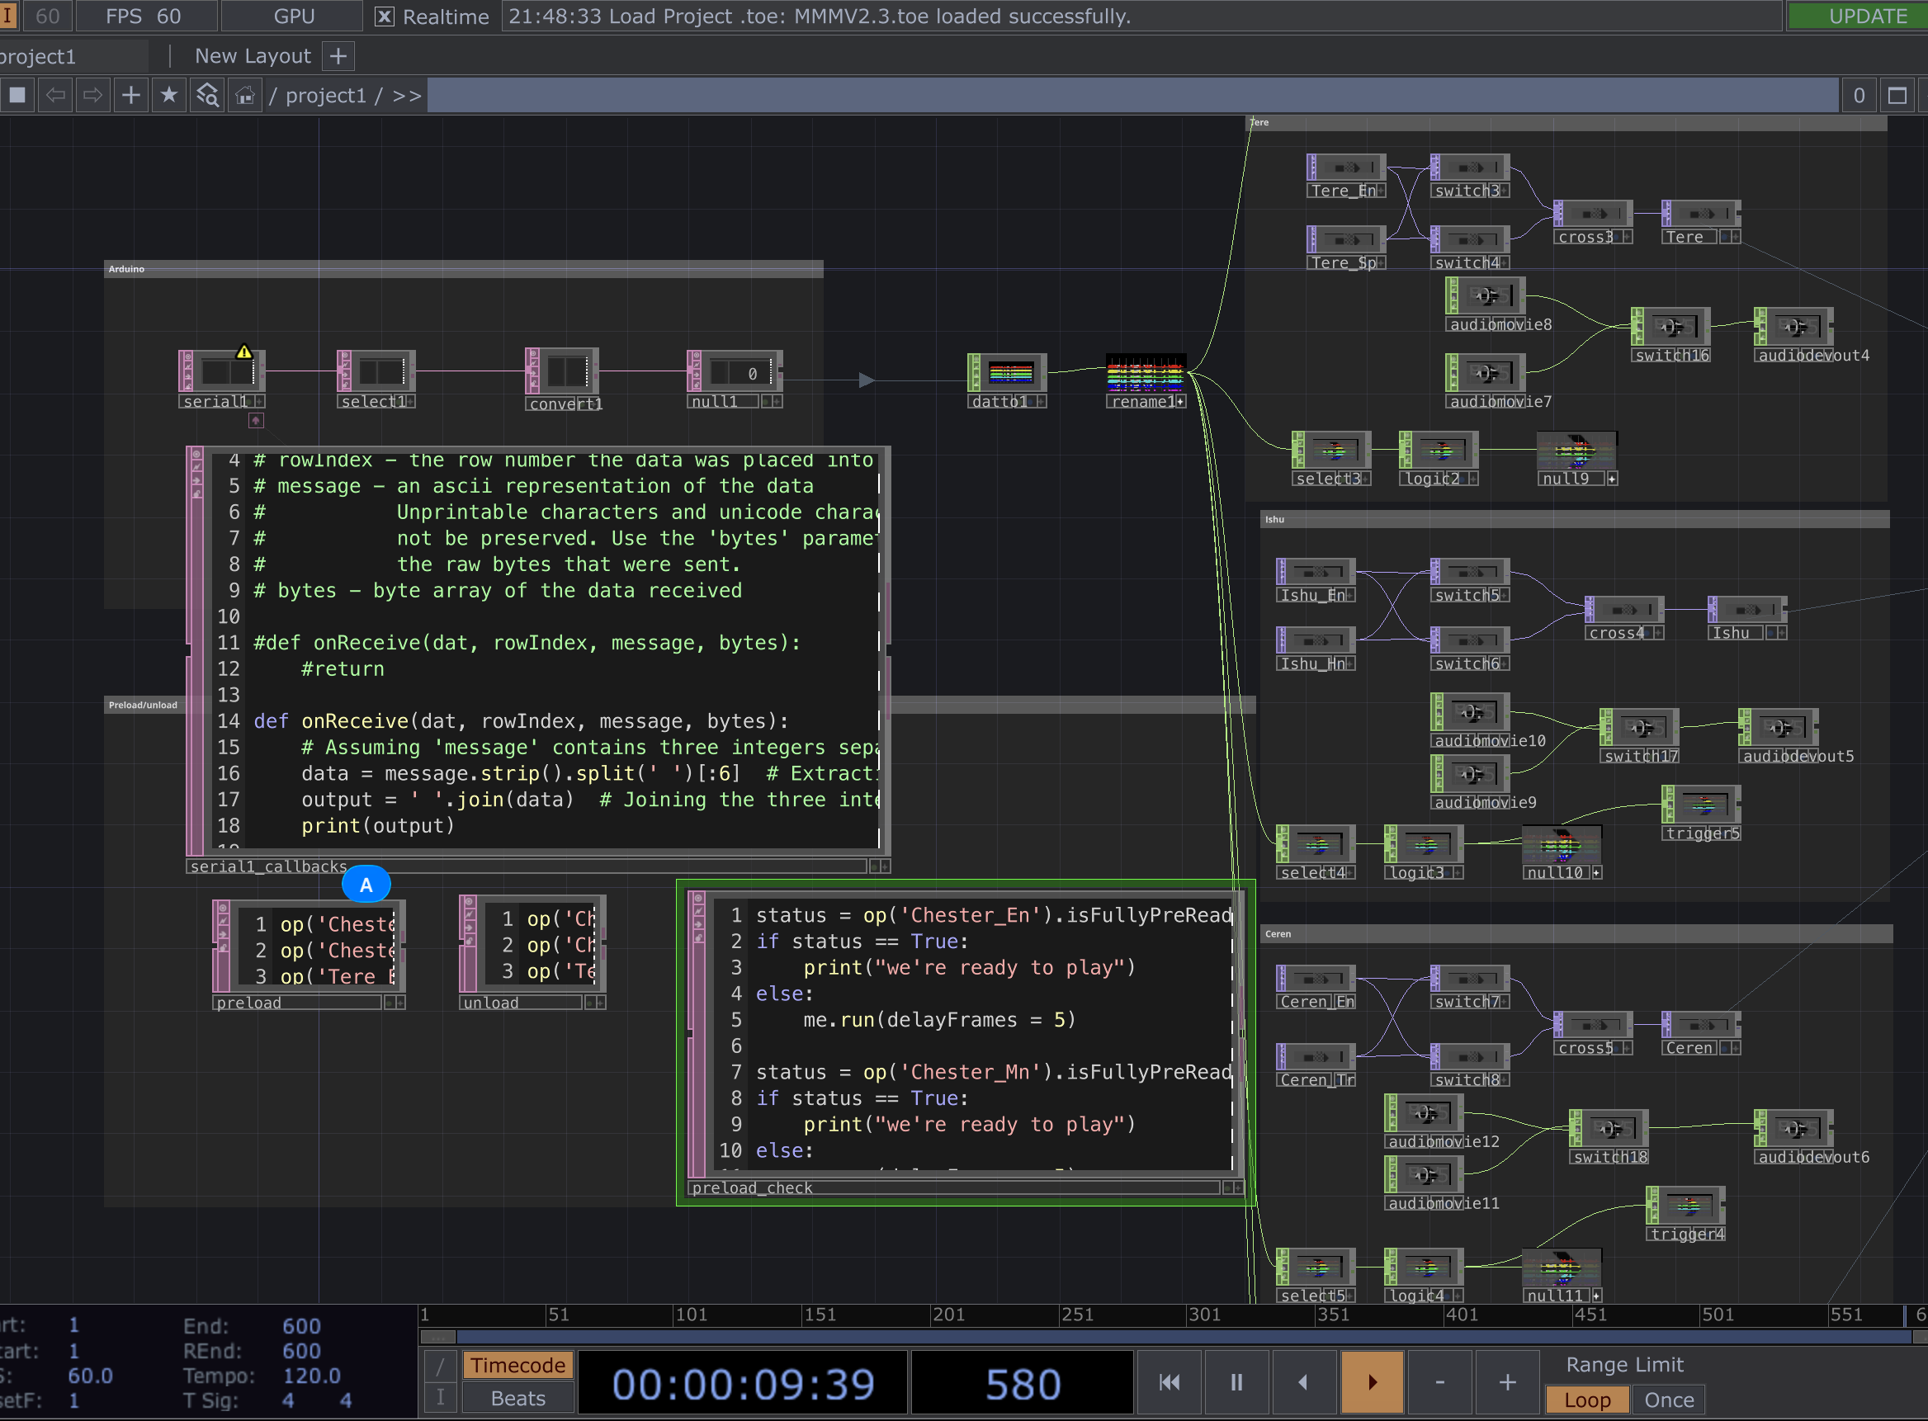Click the bookmark star icon in the path bar
This screenshot has width=1928, height=1421.
pyautogui.click(x=168, y=95)
